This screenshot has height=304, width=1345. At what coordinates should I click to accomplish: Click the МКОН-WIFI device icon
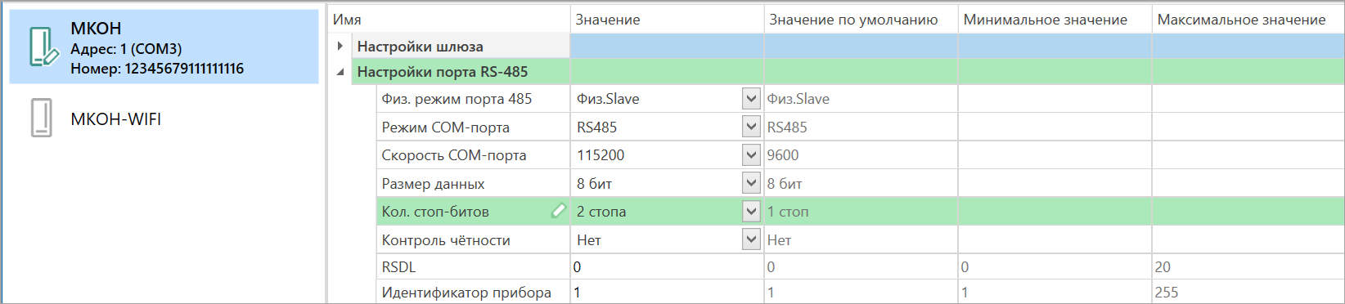42,118
